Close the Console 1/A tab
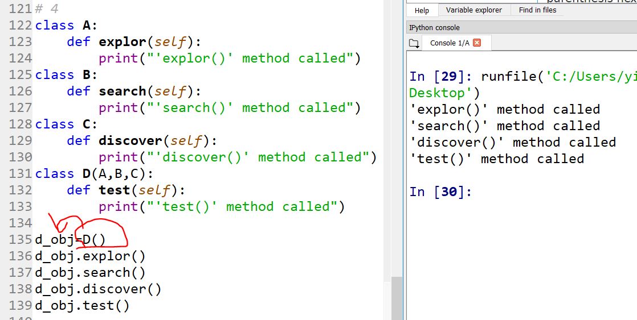This screenshot has height=320, width=637. 477,43
